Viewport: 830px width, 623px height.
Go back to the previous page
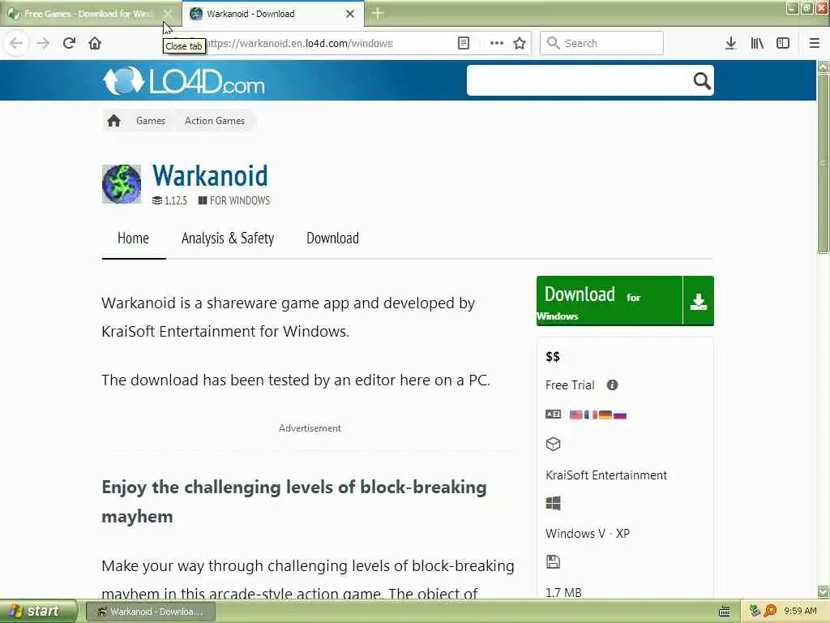click(16, 43)
